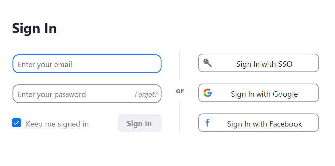Click the vertical divider above "or"
335x166 pixels.
click(x=180, y=65)
